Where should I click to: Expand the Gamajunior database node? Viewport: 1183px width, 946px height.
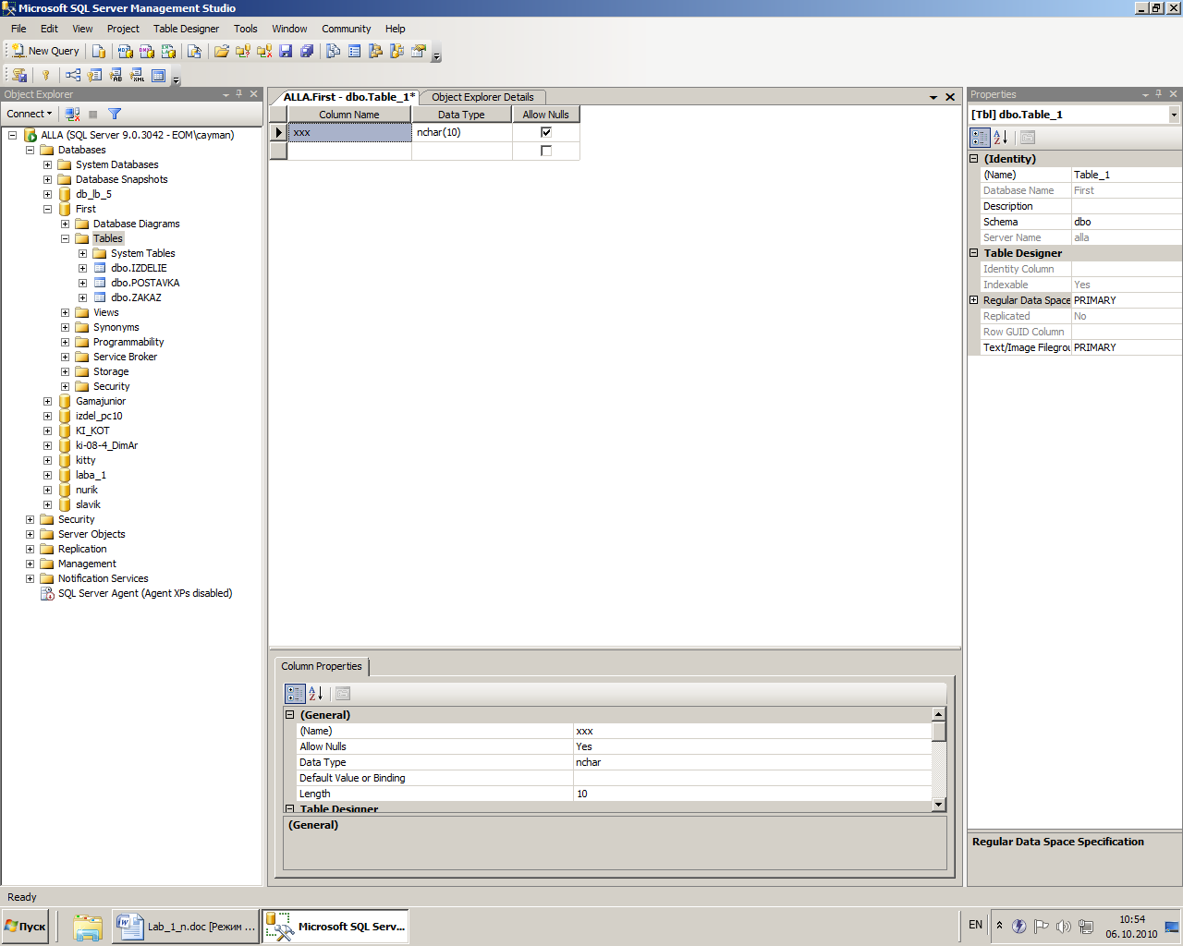click(47, 401)
